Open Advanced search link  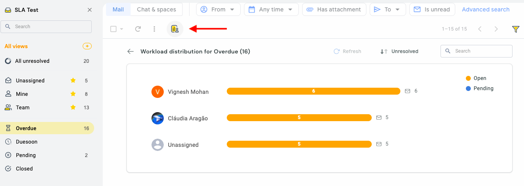pyautogui.click(x=486, y=9)
